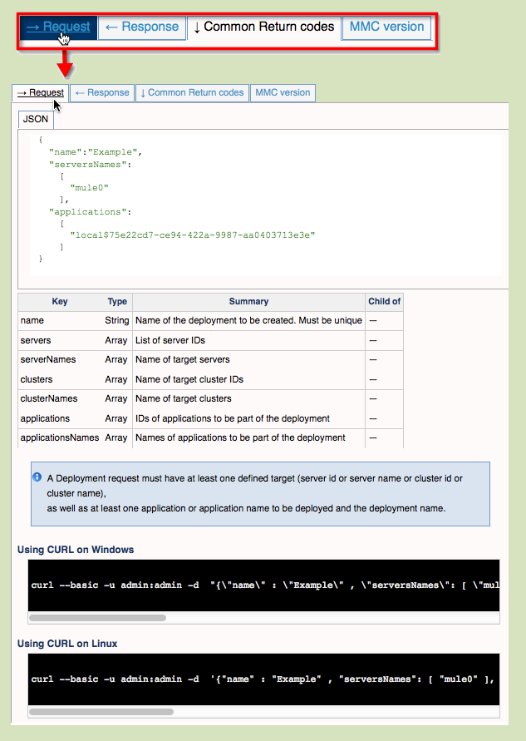Click the left-arrow icon on the lower Response tab
526x741 pixels.
pos(79,92)
